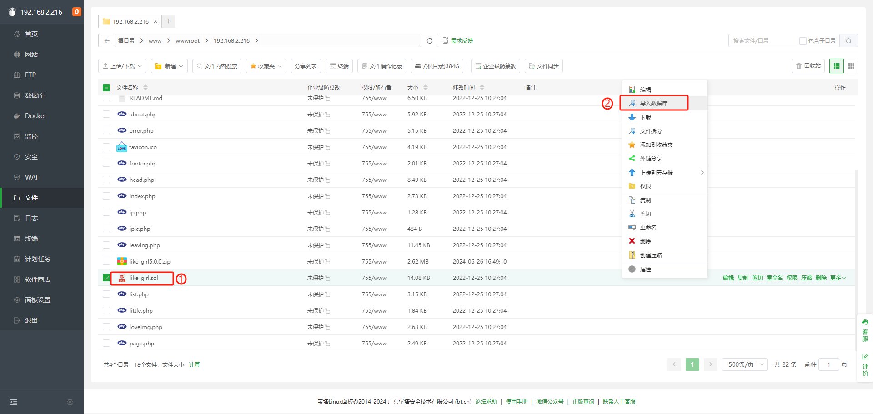The height and width of the screenshot is (414, 873).
Task: Check the page.php checkbox
Action: pos(106,343)
